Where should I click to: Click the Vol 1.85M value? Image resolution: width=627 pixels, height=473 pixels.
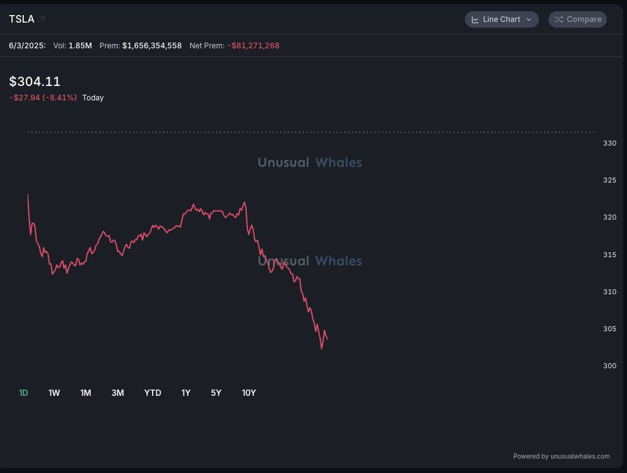(x=72, y=46)
